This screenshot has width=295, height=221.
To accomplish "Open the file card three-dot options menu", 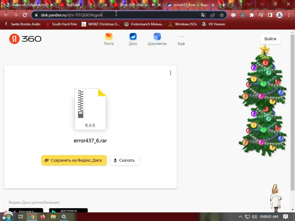I will point(171,73).
